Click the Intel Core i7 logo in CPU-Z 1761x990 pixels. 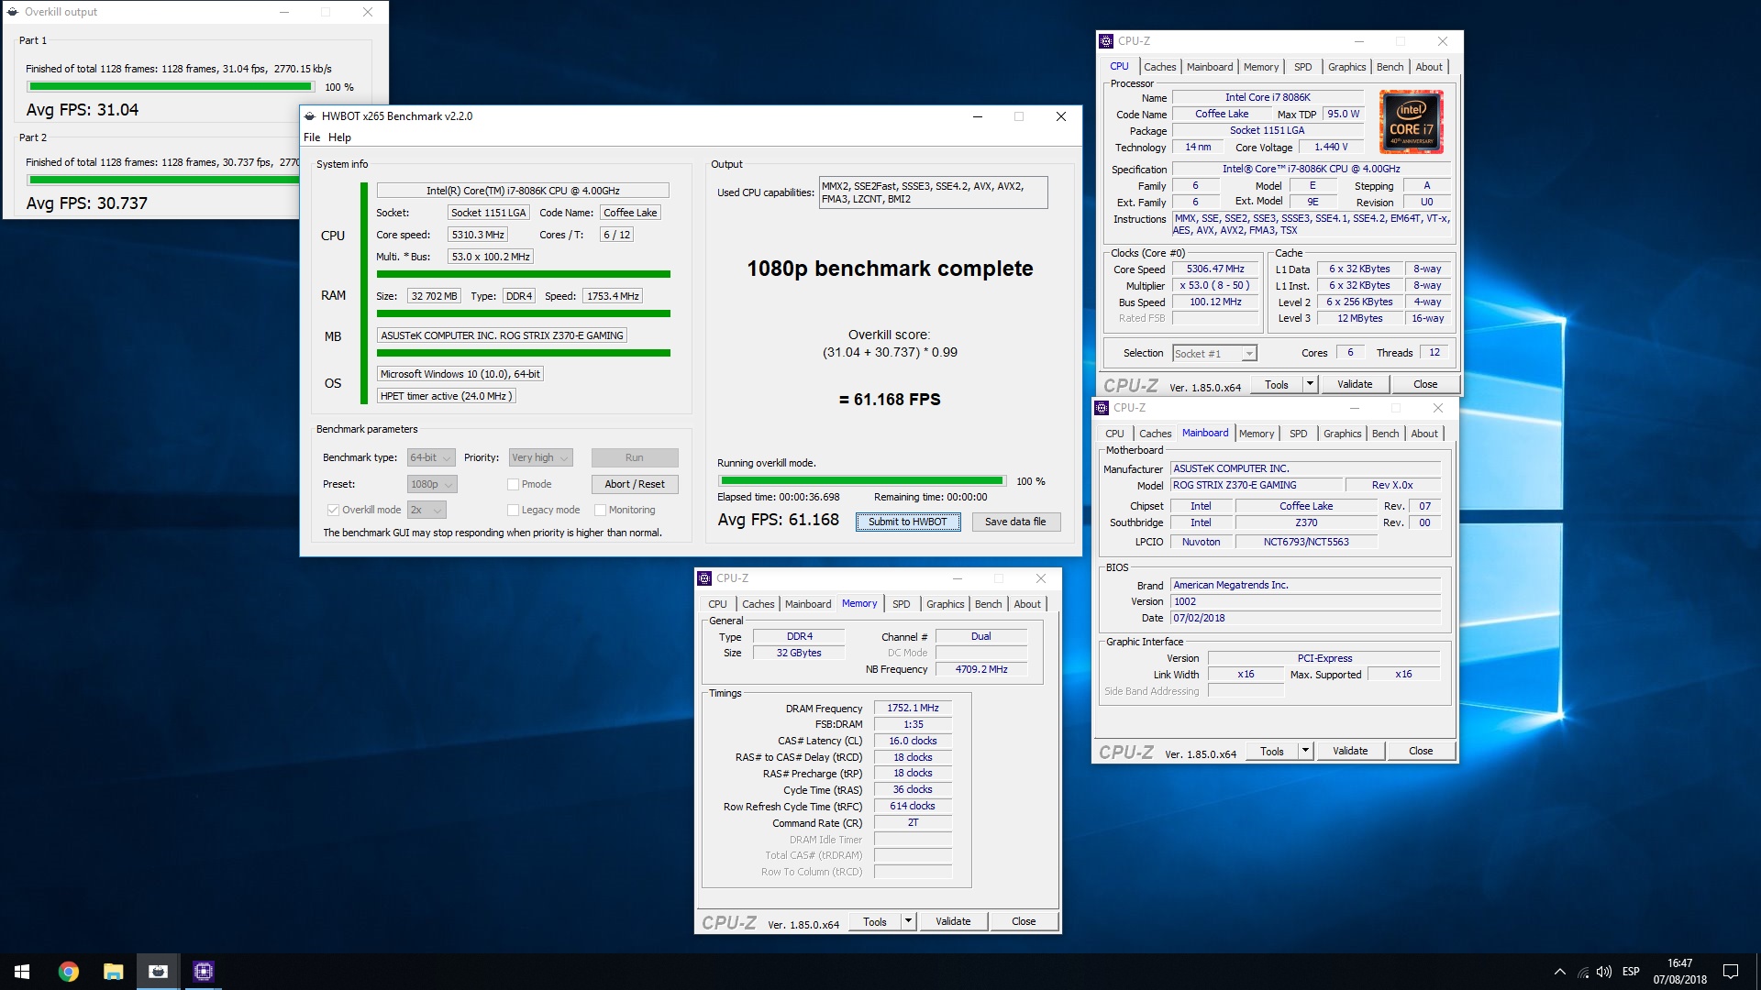(1412, 122)
